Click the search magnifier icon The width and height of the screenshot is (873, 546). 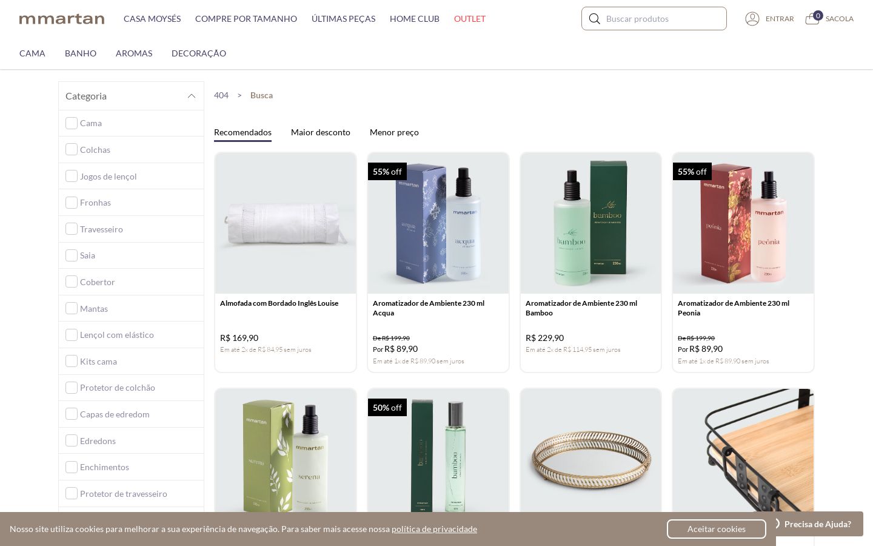594,19
